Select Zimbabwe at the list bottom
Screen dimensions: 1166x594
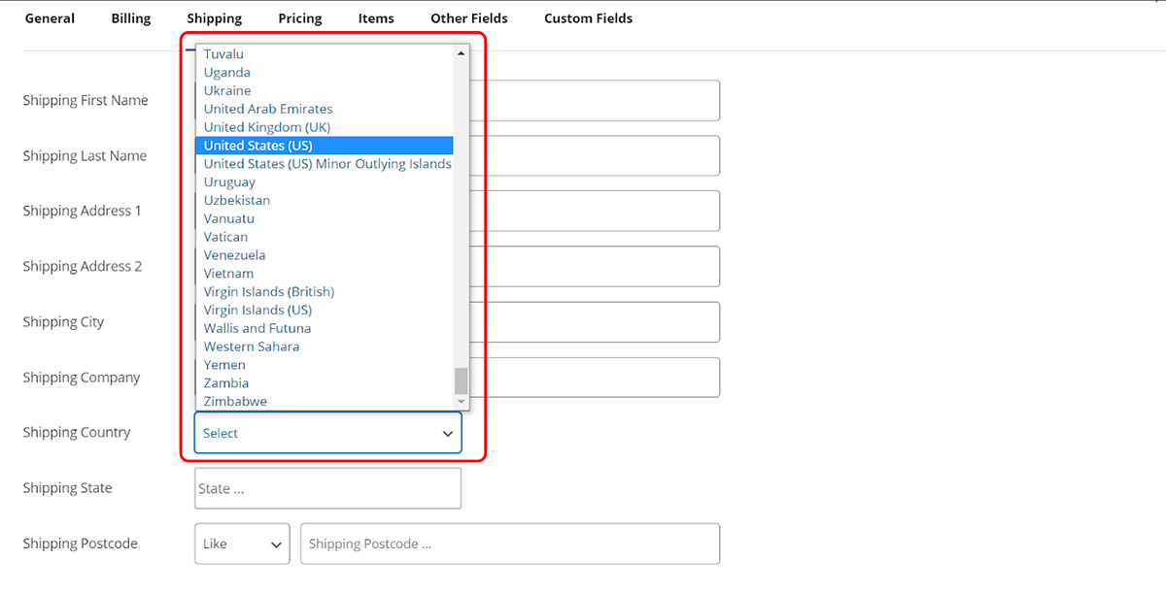click(235, 402)
